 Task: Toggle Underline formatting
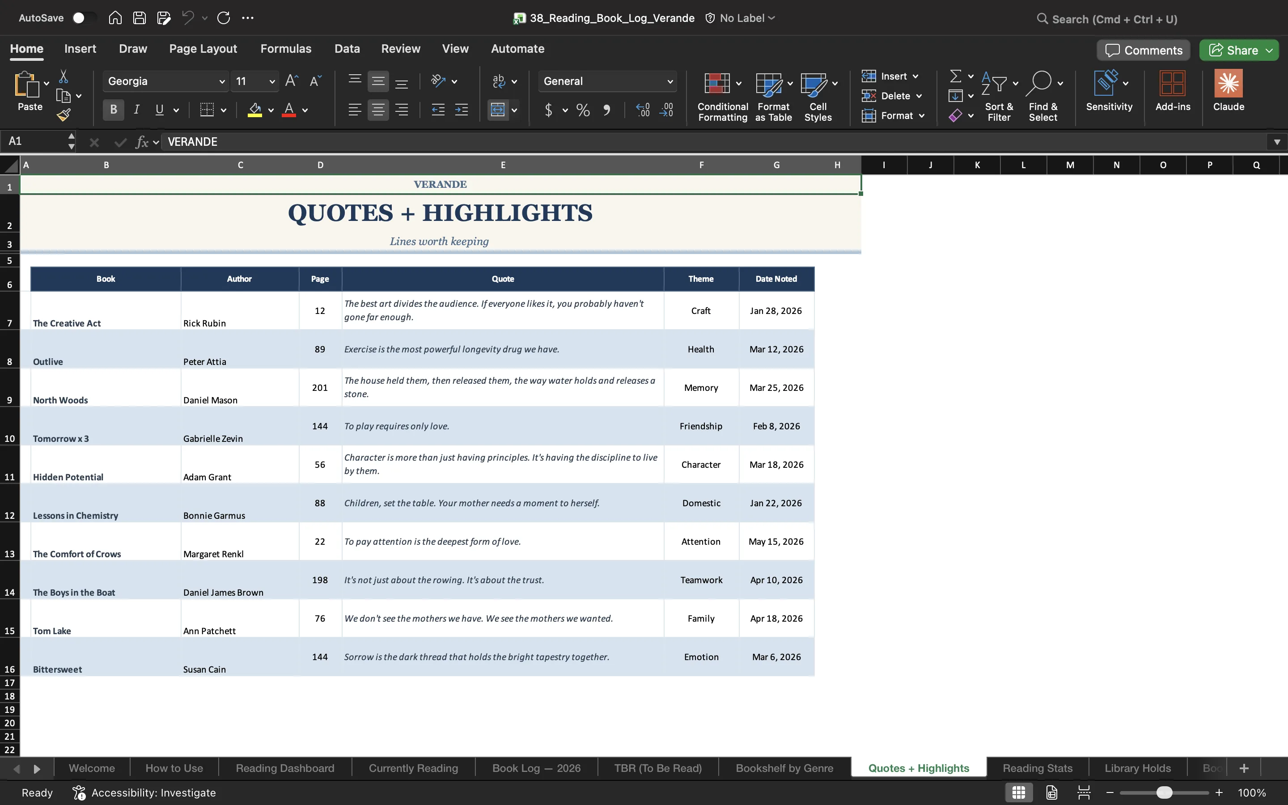159,110
